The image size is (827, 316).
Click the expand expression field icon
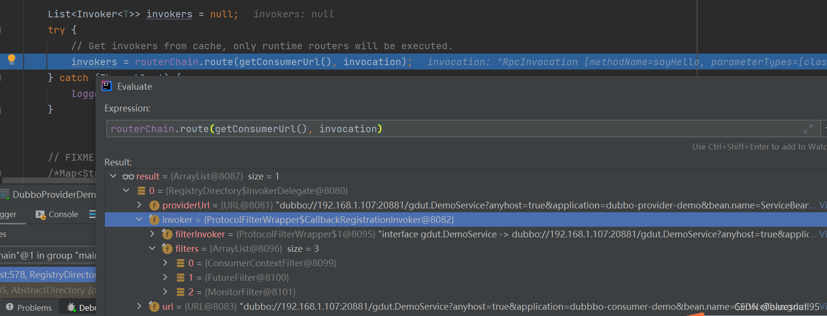tap(808, 129)
